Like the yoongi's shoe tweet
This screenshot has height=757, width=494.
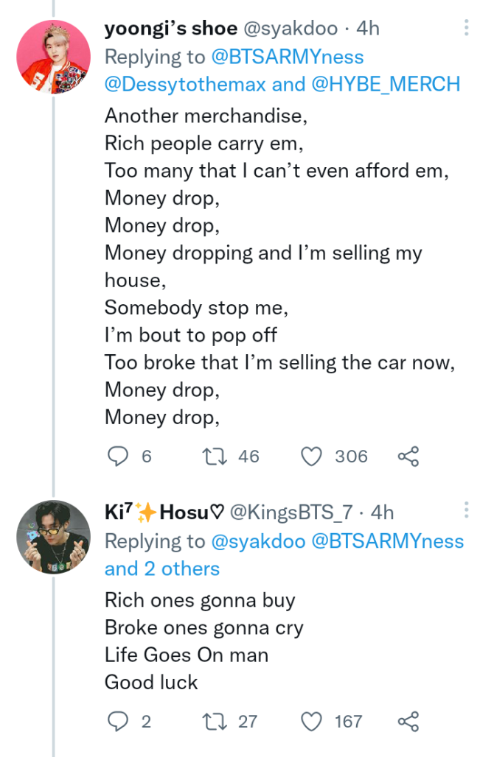[312, 457]
